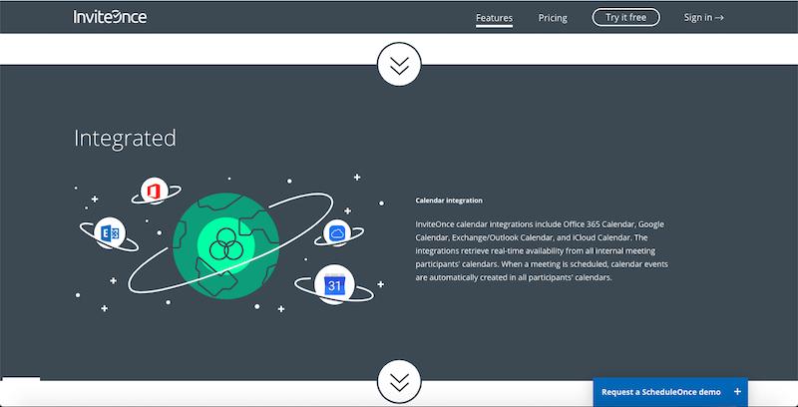Screen dimensions: 798x407
Task: Click the Office 365 icon
Action: coord(155,192)
